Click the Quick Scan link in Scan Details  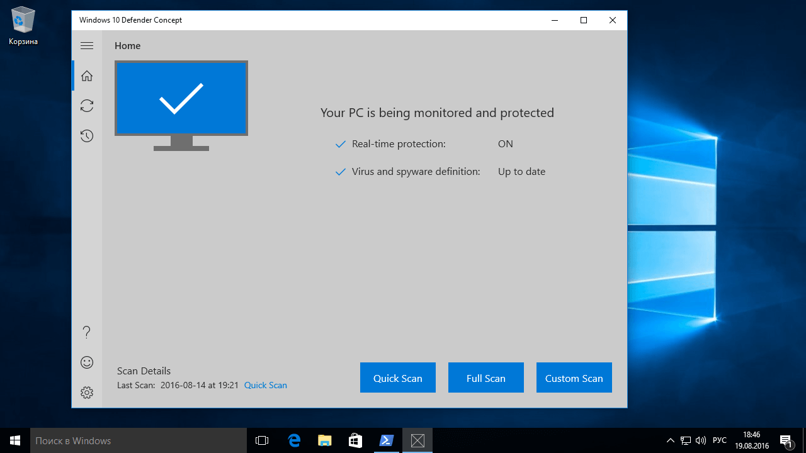(265, 385)
